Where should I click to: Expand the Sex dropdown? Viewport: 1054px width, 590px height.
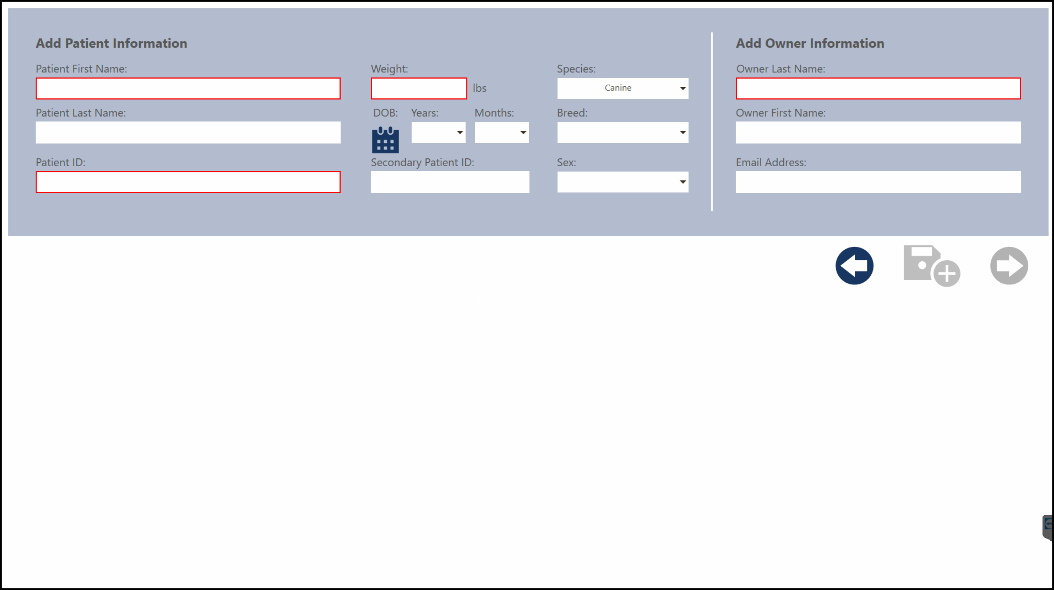623,182
